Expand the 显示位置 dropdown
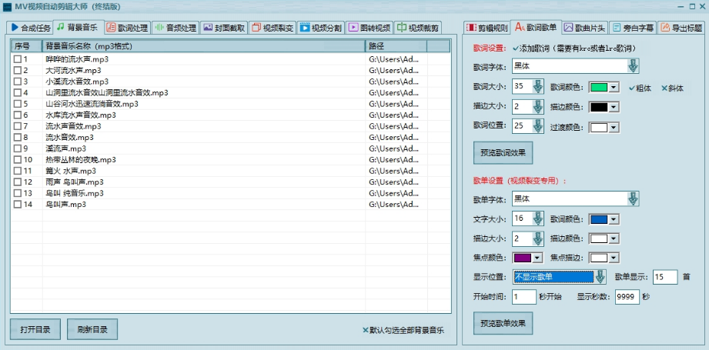 [600, 277]
